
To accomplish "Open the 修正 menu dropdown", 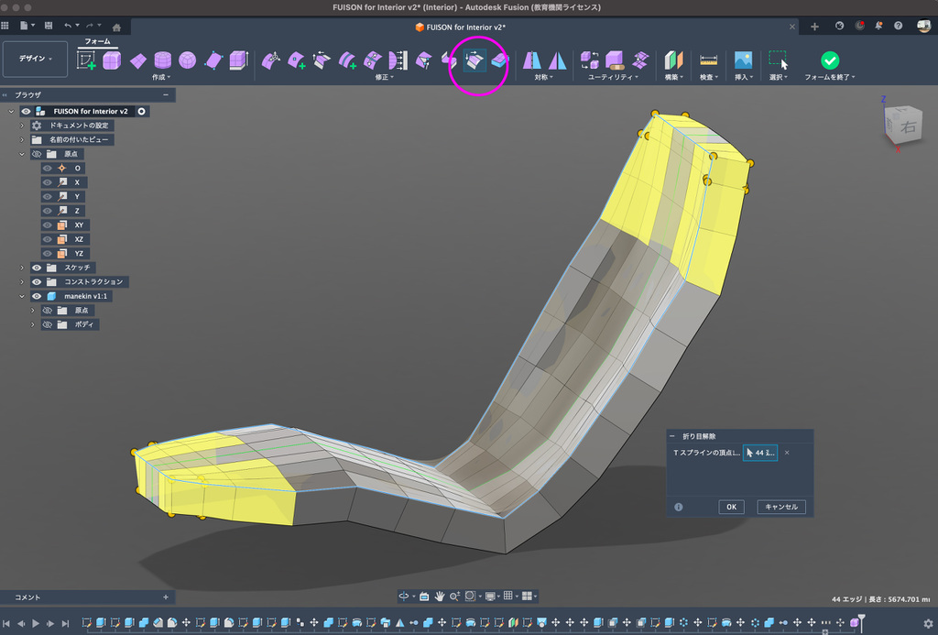I will 385,78.
